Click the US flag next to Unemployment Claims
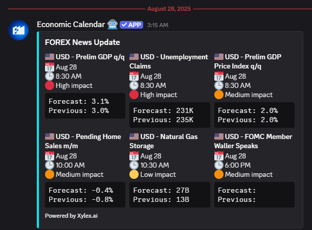 134,57
